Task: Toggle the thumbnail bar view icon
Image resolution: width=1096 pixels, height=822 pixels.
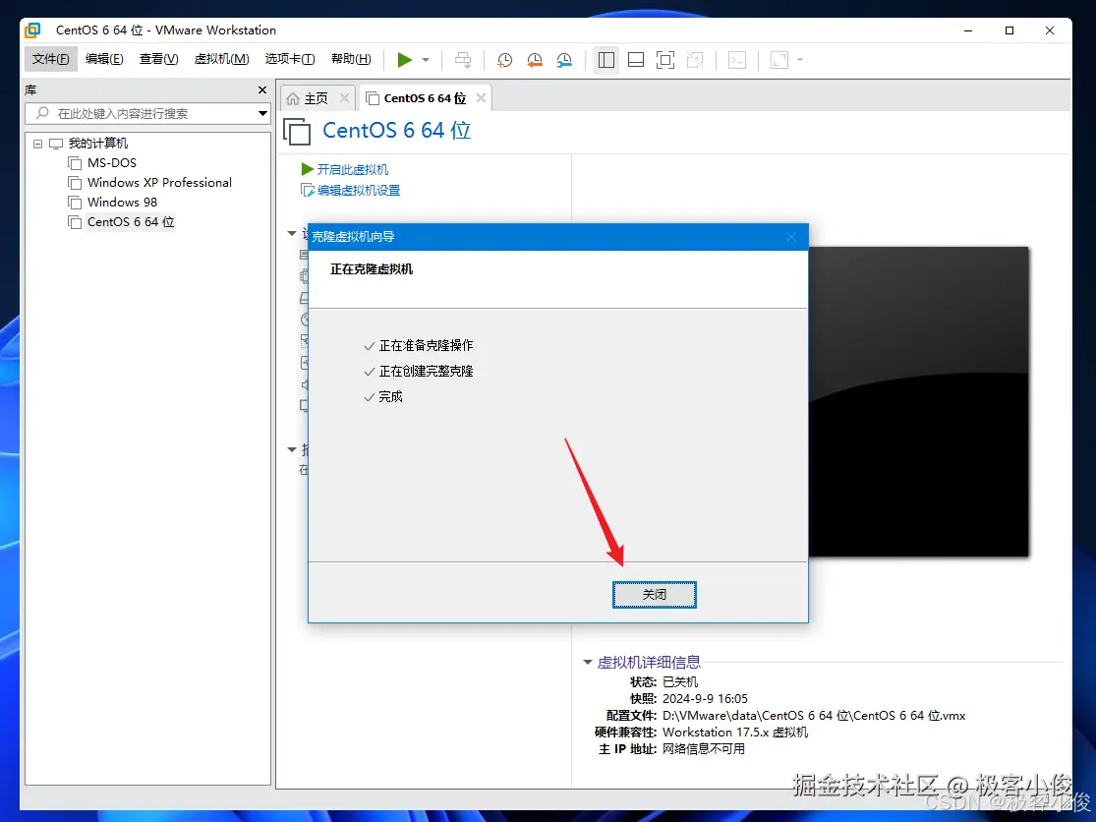Action: pyautogui.click(x=636, y=60)
